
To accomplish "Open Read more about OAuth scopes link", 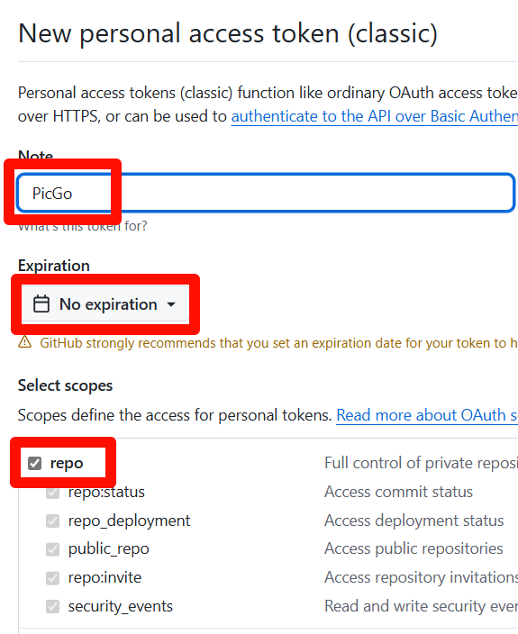I will point(427,415).
